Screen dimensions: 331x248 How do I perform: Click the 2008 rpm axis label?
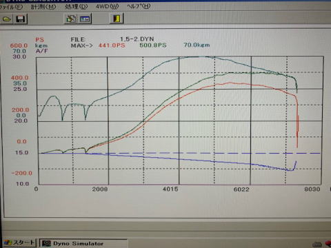[x=100, y=189]
